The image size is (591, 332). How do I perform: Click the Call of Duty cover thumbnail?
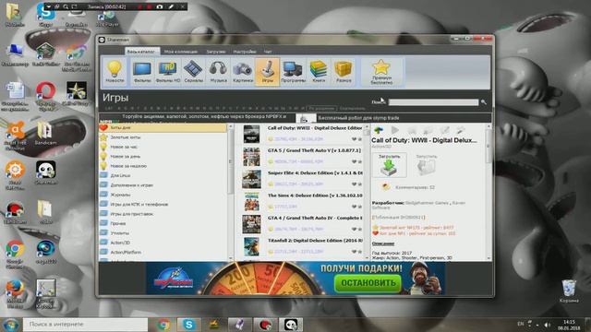251,135
